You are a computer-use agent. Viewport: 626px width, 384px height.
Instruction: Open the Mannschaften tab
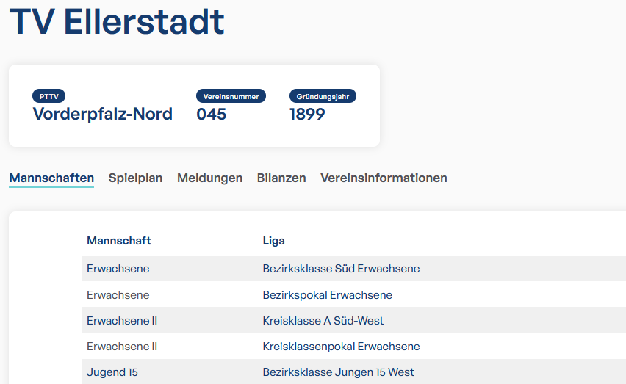click(x=51, y=178)
